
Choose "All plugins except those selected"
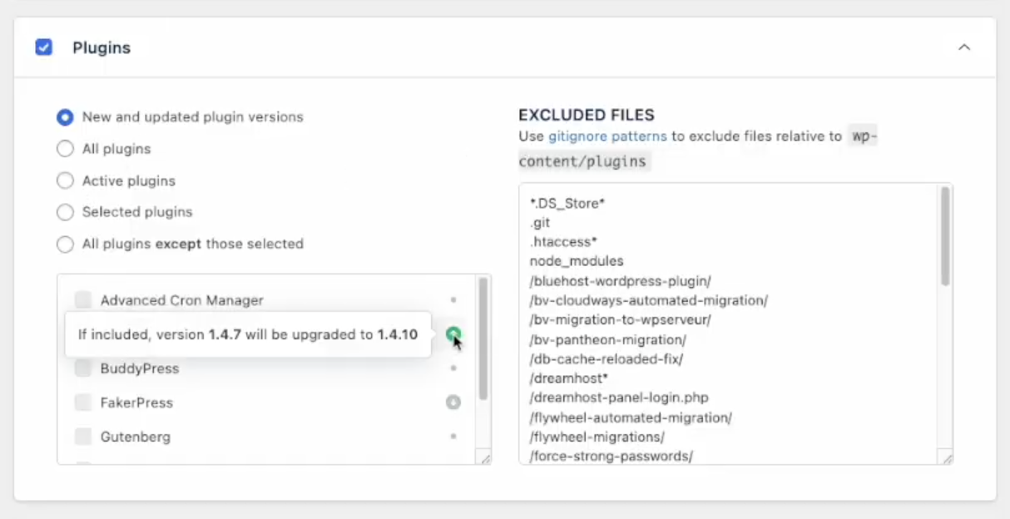(x=65, y=245)
